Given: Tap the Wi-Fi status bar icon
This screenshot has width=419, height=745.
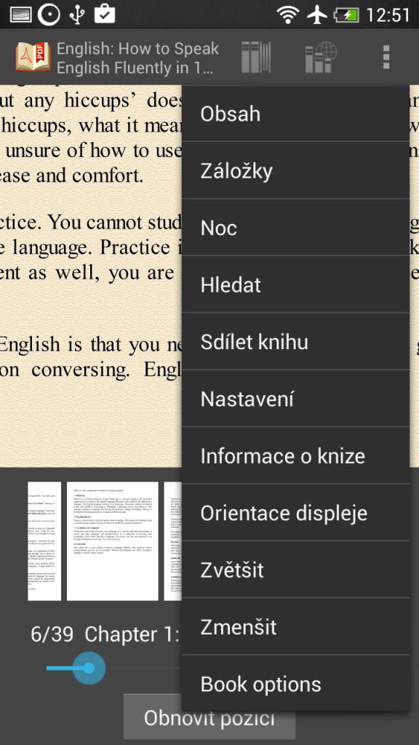Looking at the screenshot, I should pos(288,15).
